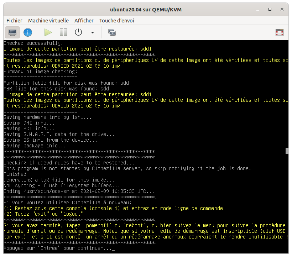Image resolution: width=292 pixels, height=257 pixels.
Task: Click 'This program is not started by Clonezilla server' line
Action: tap(127, 168)
